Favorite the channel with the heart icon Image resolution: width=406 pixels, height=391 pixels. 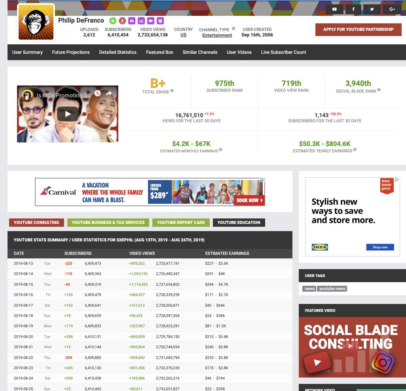click(66, 33)
